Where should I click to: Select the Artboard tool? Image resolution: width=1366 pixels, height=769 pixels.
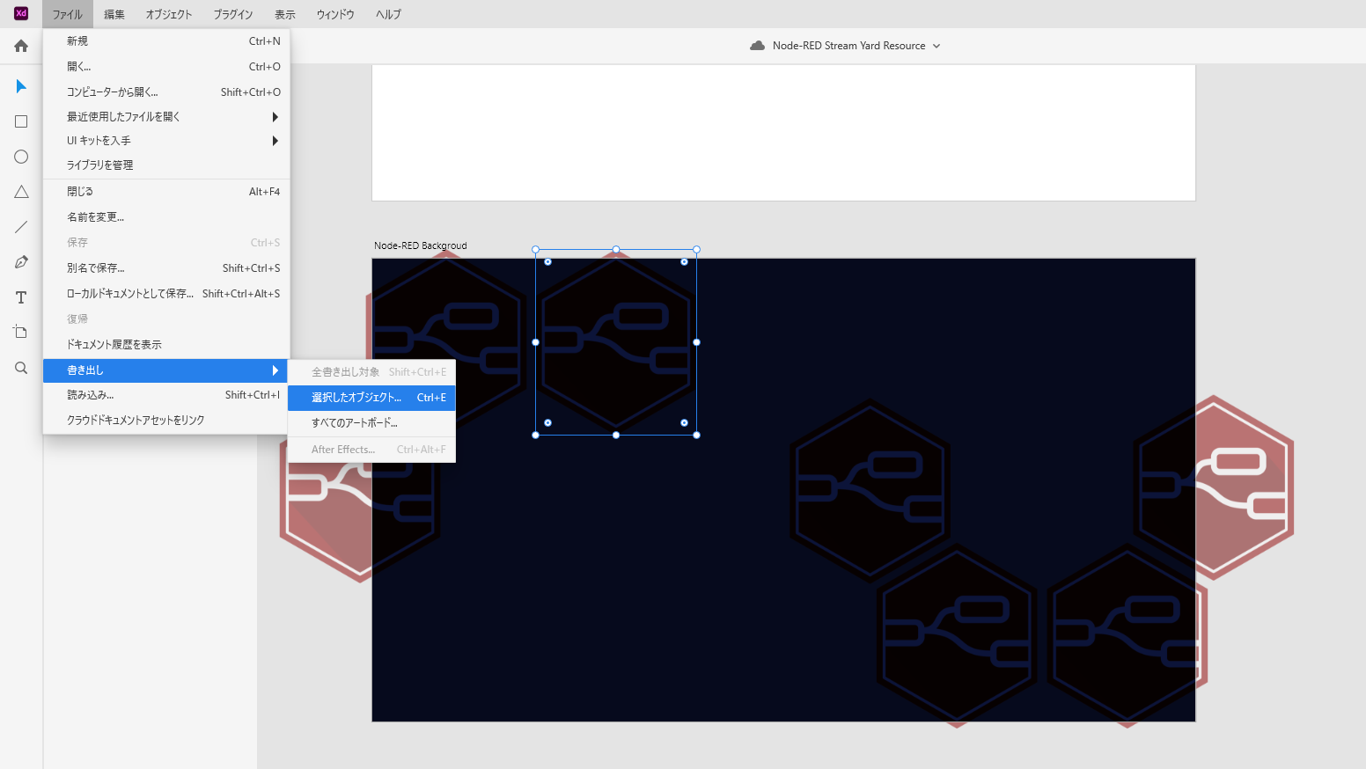click(21, 333)
